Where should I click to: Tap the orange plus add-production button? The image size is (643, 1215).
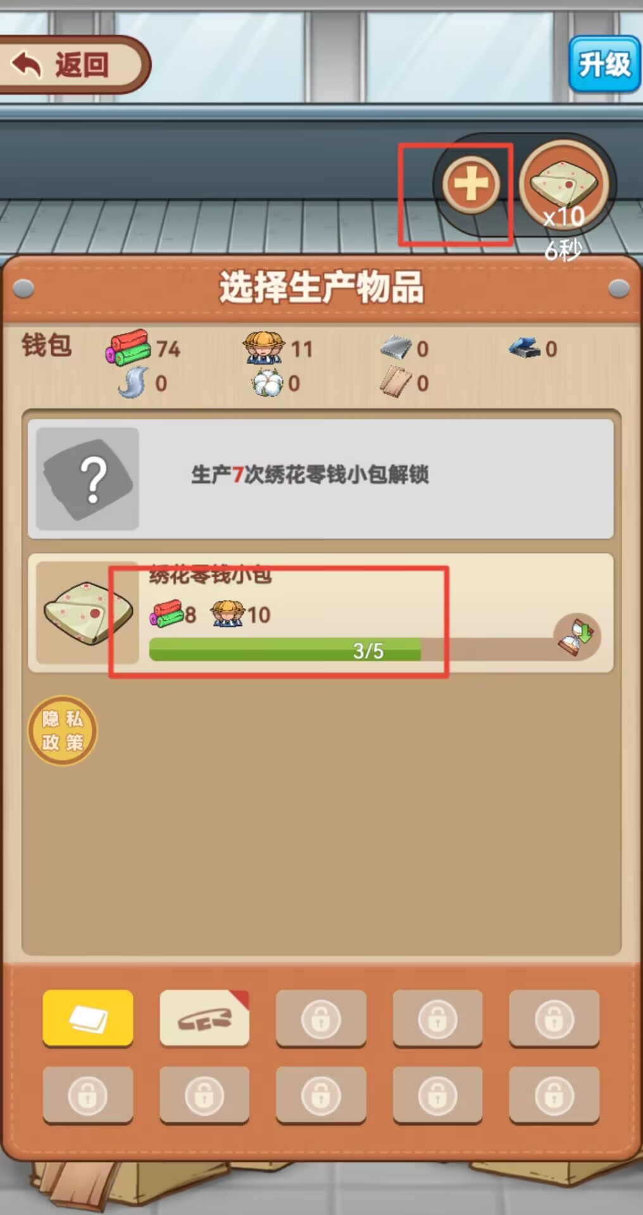pyautogui.click(x=471, y=185)
